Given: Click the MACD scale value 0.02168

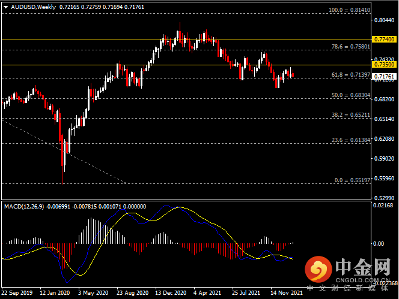Looking at the screenshot, I should coord(383,206).
